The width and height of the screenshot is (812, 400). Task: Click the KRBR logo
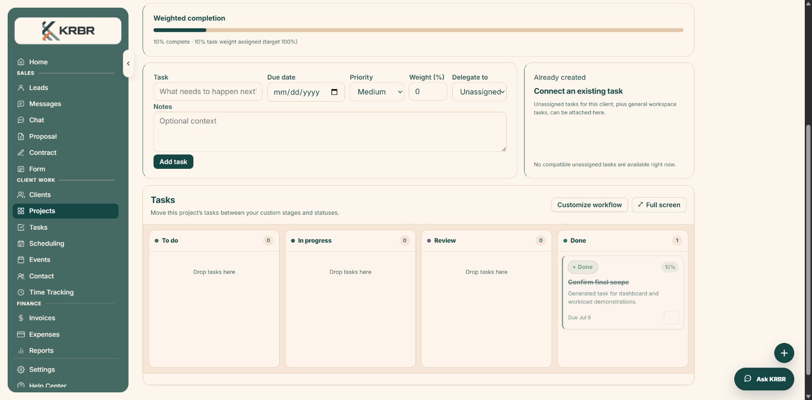point(68,31)
